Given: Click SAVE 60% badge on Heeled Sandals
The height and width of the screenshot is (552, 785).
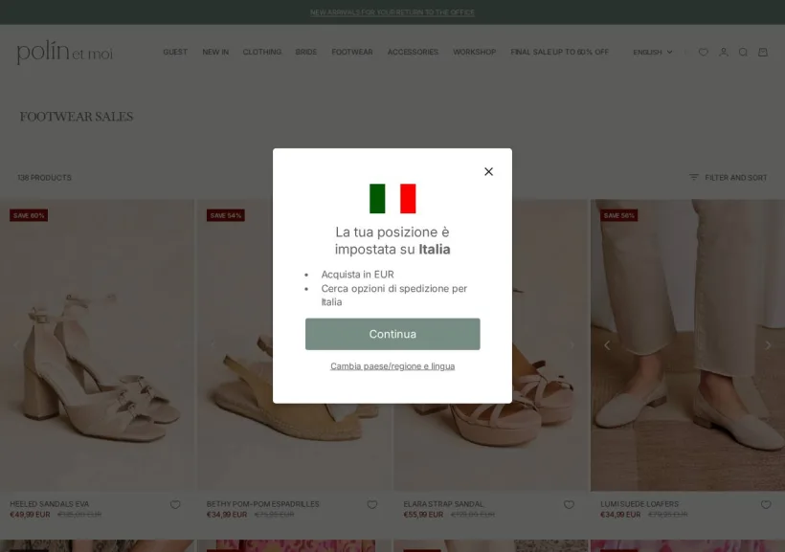Looking at the screenshot, I should pos(29,215).
